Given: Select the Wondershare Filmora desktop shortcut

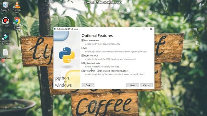Looking at the screenshot, I should pyautogui.click(x=5, y=39).
